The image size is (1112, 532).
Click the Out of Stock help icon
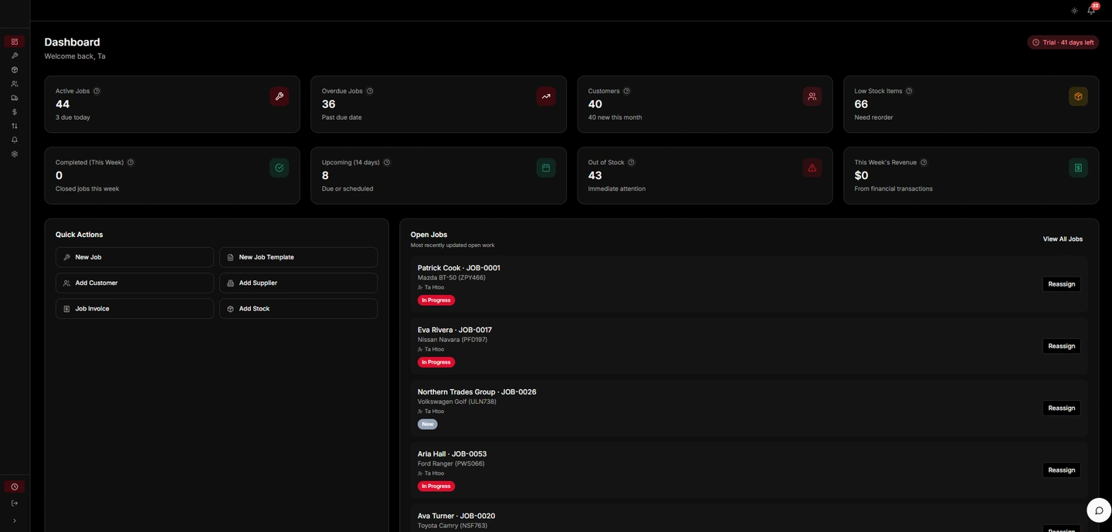(631, 162)
